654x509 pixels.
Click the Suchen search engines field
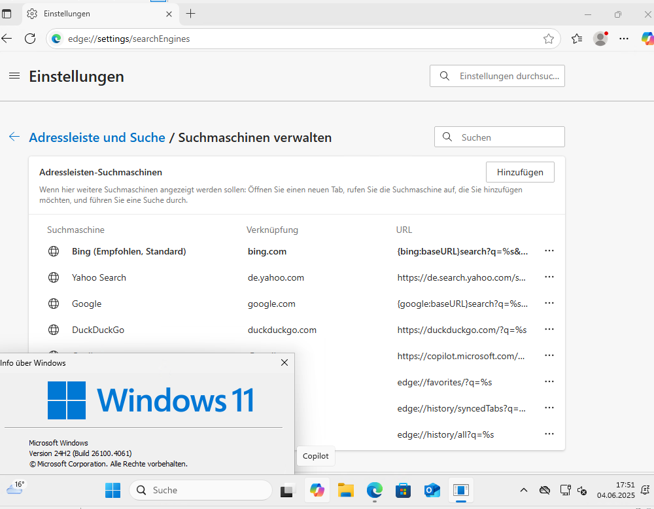499,137
